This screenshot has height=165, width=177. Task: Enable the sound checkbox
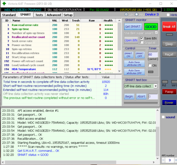coord(163,117)
